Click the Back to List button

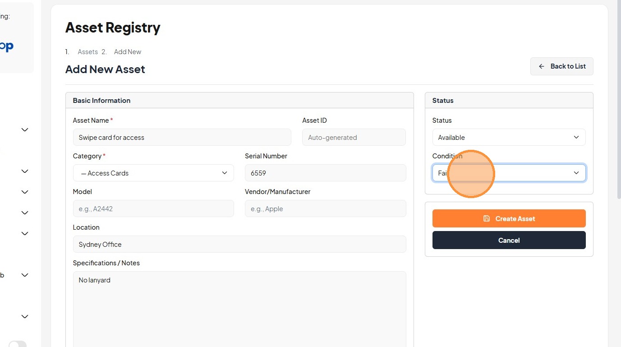point(561,66)
